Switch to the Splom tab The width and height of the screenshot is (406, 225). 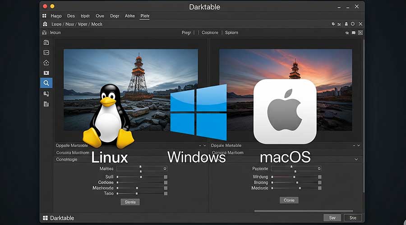(231, 32)
